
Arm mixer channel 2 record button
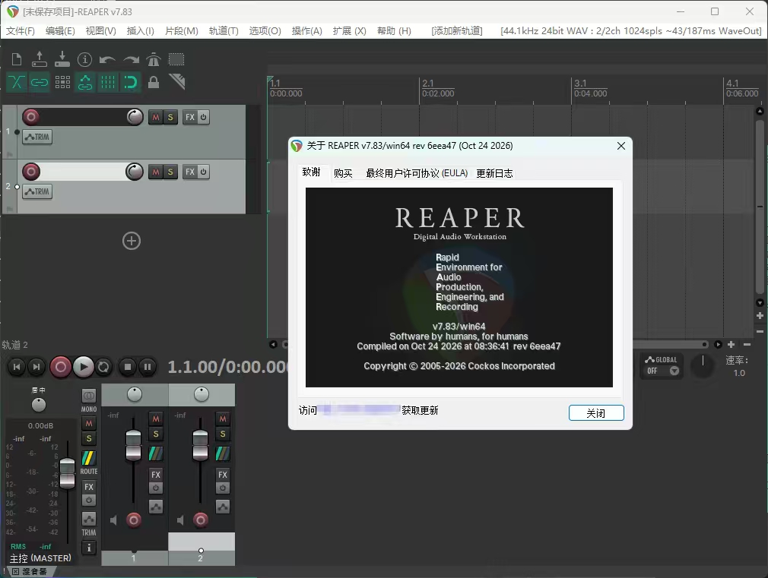click(200, 520)
